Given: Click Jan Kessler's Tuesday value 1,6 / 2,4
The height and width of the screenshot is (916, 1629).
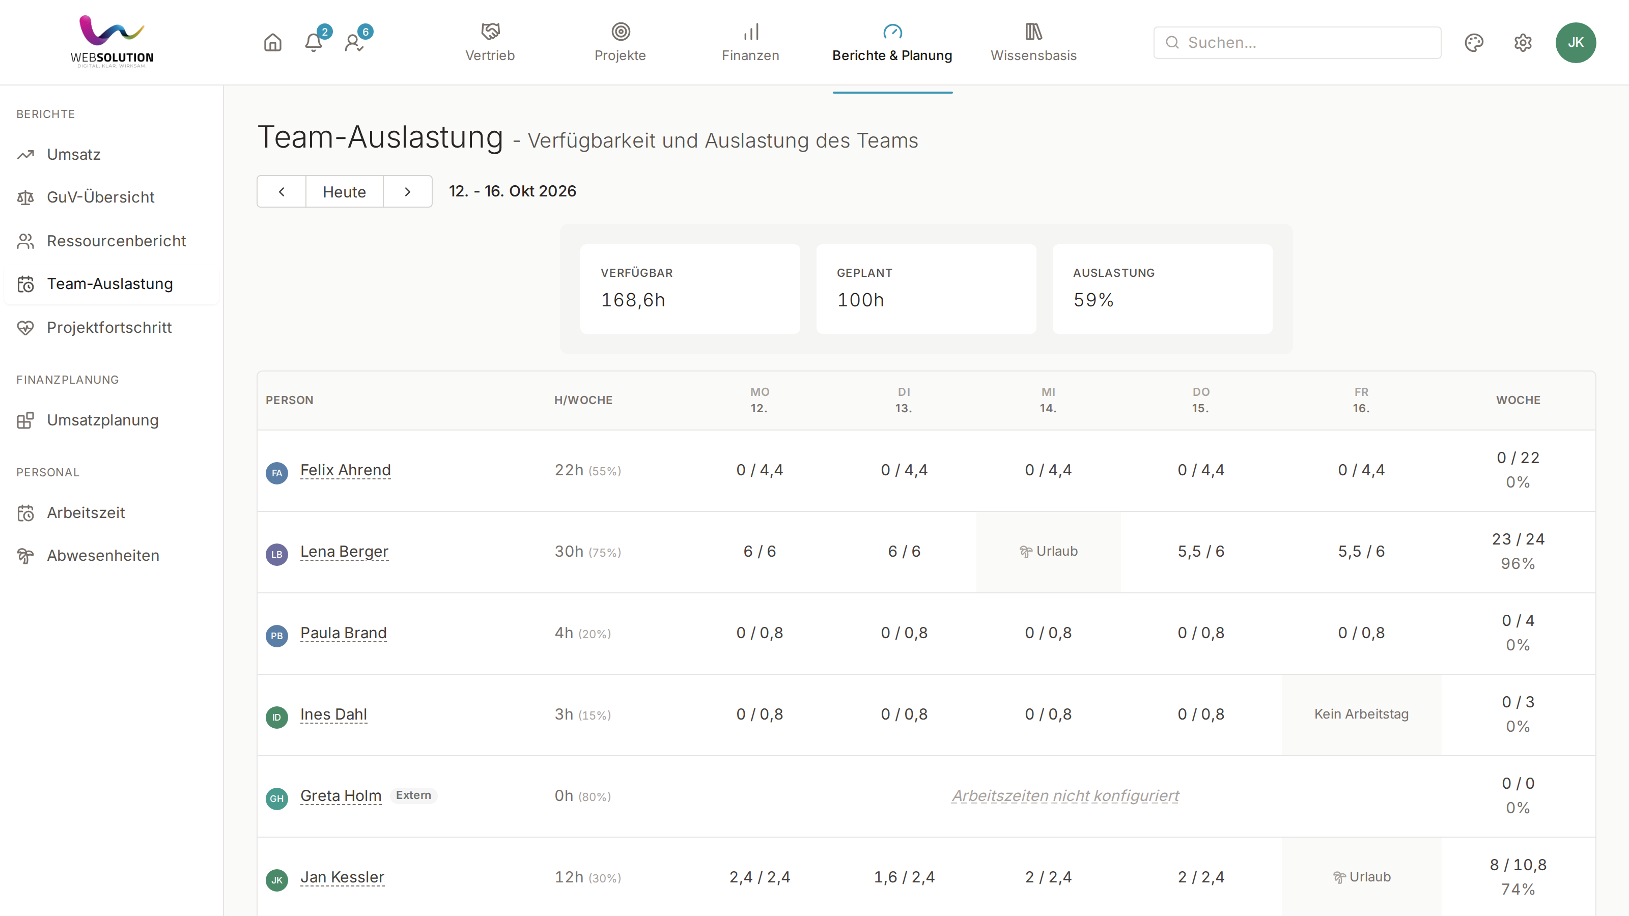Looking at the screenshot, I should pos(904,877).
